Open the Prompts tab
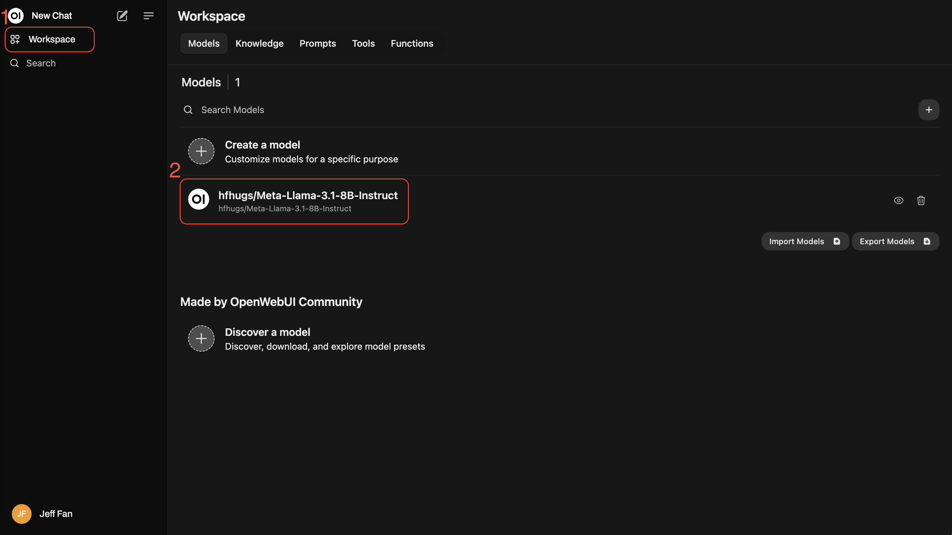 point(317,44)
